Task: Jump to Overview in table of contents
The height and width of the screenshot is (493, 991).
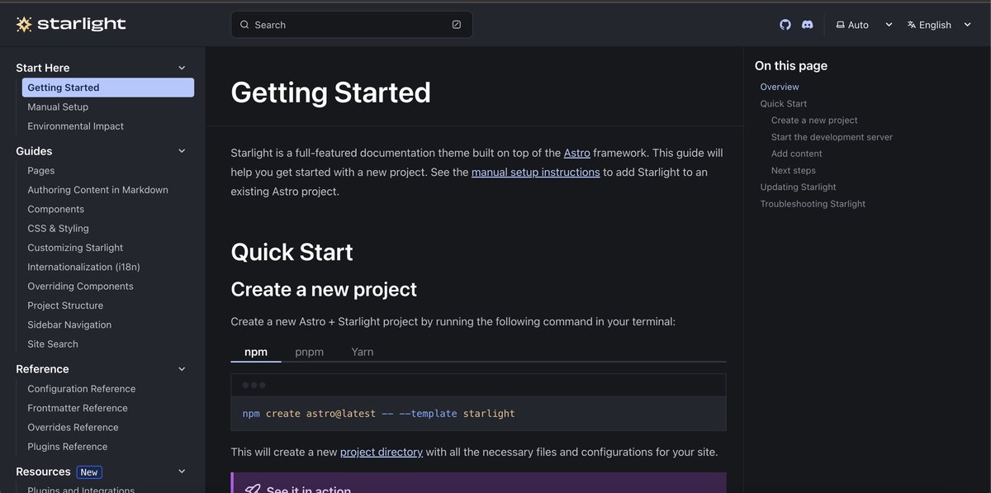Action: point(780,87)
